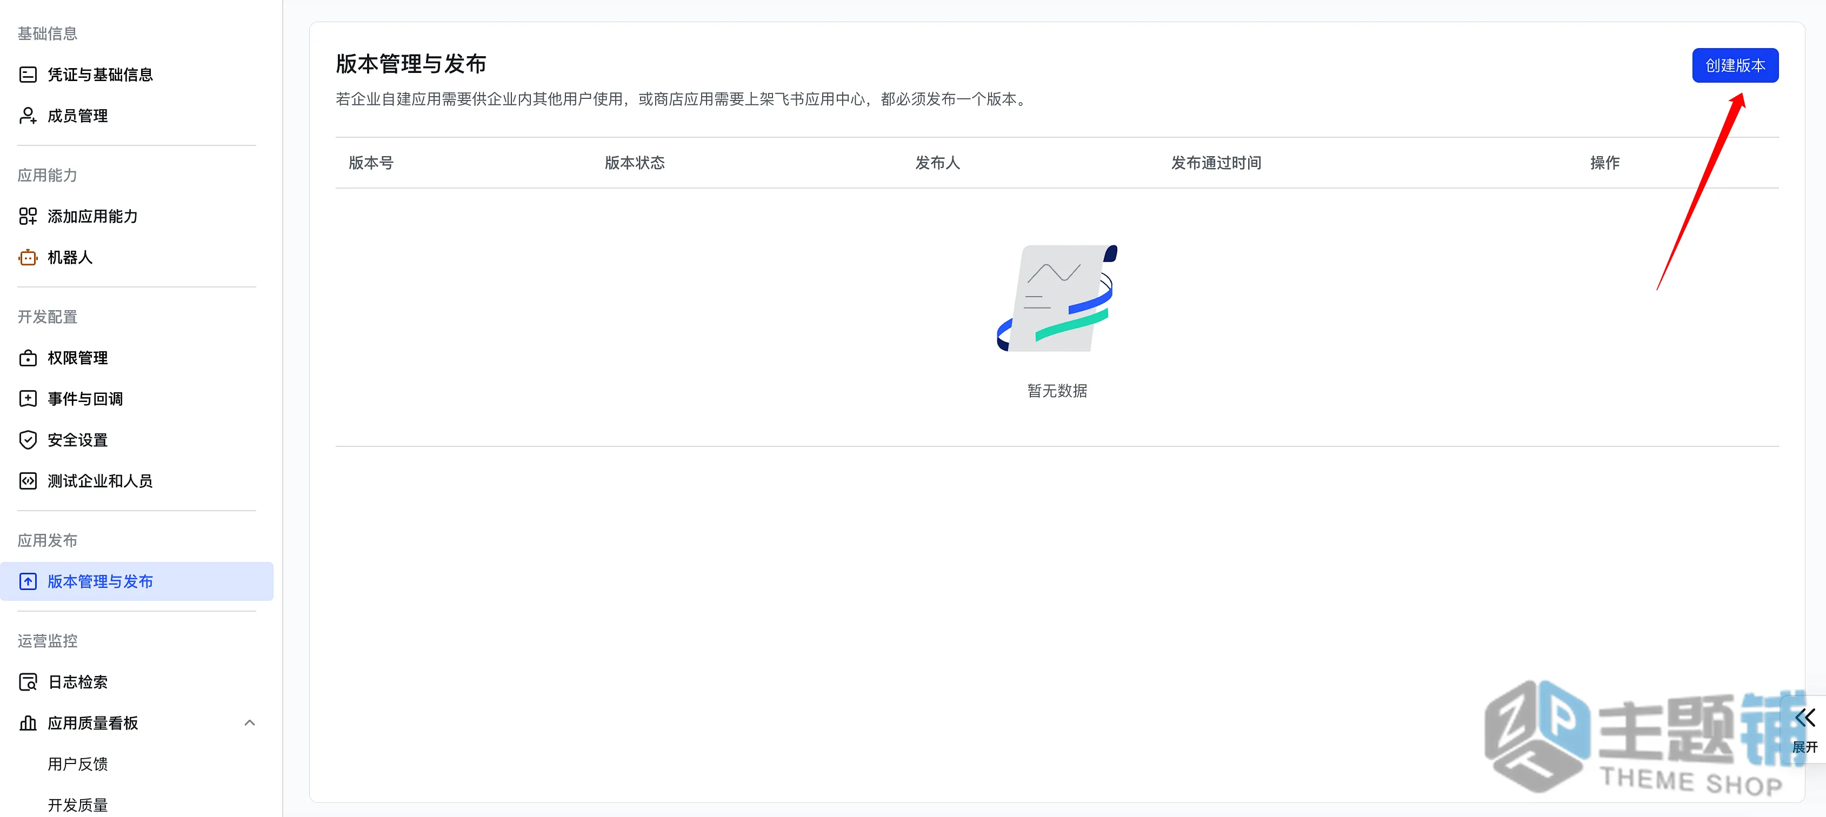Collapse 应用质量看板 with the chevron

tap(250, 724)
